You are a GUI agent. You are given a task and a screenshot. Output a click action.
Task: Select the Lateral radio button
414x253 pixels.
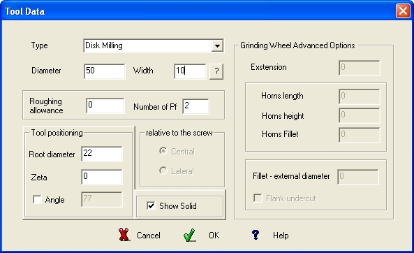tap(163, 171)
